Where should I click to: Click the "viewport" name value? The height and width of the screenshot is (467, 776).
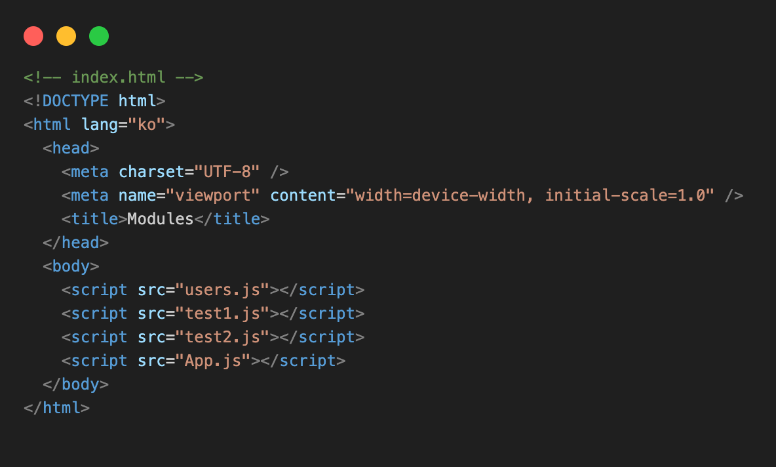point(213,195)
